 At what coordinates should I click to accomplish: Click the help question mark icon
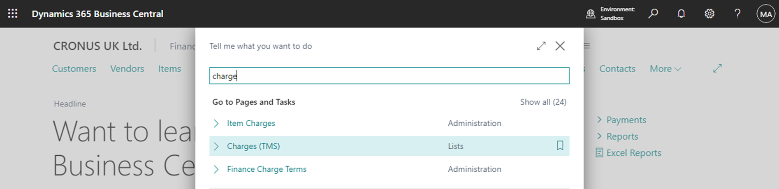[737, 14]
